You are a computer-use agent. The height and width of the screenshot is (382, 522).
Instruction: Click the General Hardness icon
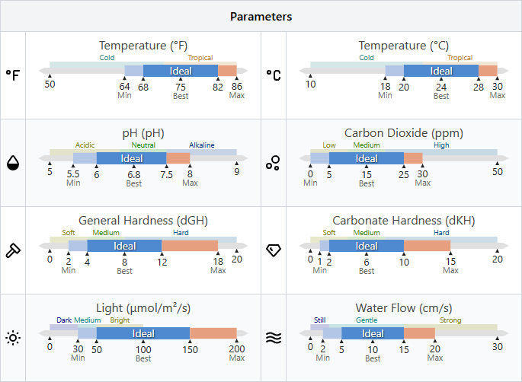tap(13, 250)
